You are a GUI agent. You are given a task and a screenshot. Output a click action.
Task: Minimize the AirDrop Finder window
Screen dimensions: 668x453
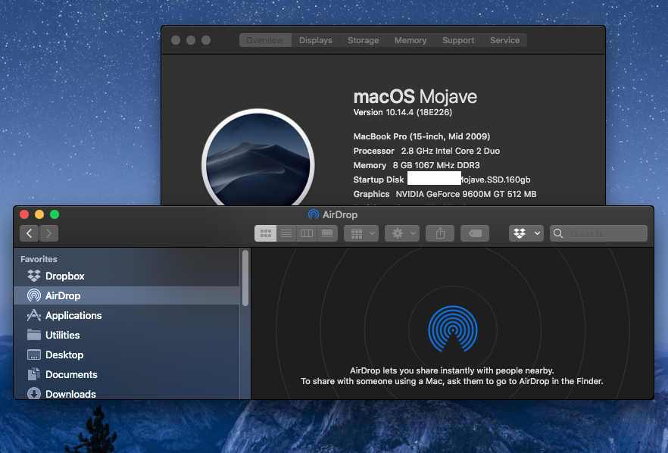click(39, 214)
